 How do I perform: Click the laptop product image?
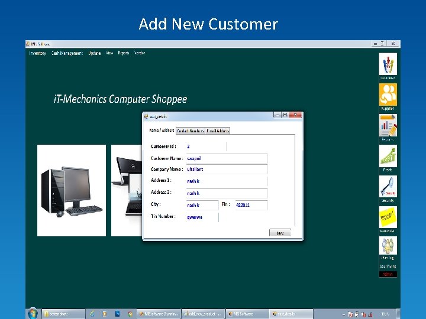[x=127, y=190]
